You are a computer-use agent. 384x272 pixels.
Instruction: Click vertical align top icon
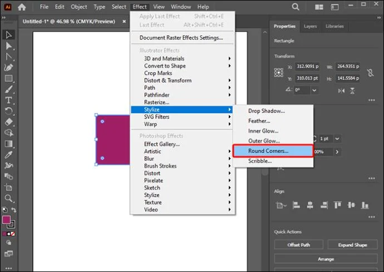(x=337, y=205)
